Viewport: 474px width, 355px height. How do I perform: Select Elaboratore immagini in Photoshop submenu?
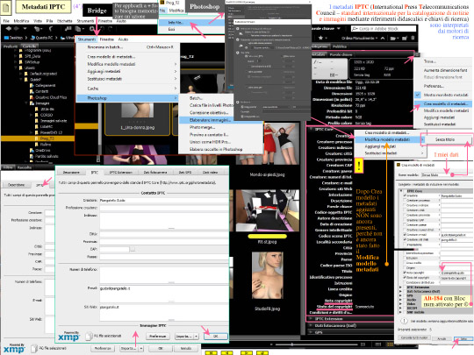[x=210, y=120]
